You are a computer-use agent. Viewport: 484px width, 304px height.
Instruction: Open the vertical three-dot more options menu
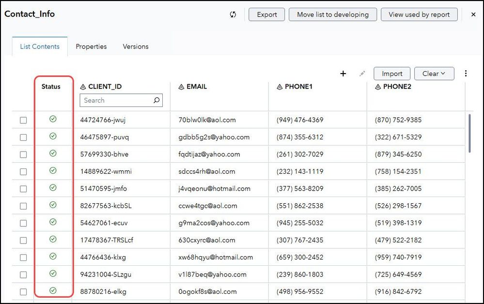click(x=466, y=74)
